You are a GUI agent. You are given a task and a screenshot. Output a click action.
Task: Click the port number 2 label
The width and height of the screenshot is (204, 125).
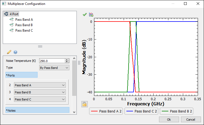click(10, 85)
